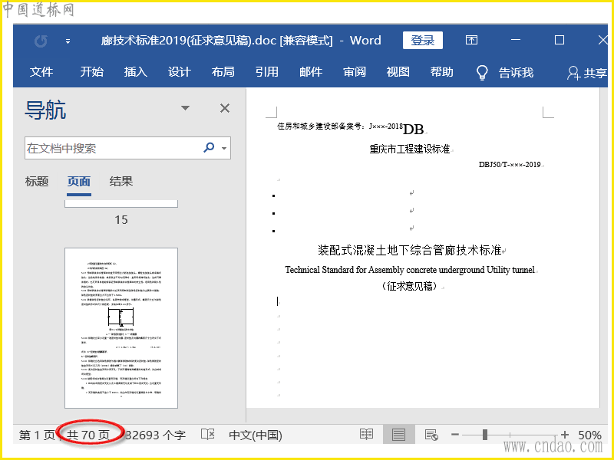614x460 pixels.
Task: Open the Quick Access Toolbar customize arrow
Action: (68, 41)
